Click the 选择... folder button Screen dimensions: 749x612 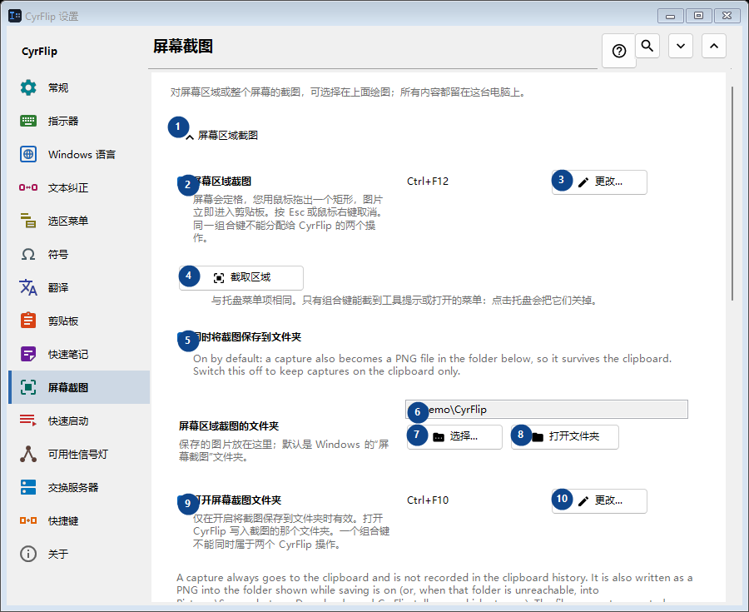(454, 436)
